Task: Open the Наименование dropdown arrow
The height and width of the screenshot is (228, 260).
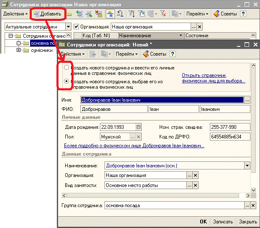Action: (247, 166)
